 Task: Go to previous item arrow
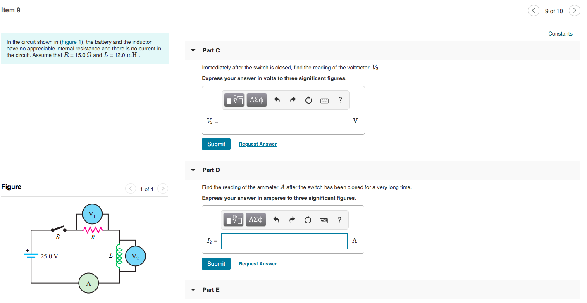point(534,11)
